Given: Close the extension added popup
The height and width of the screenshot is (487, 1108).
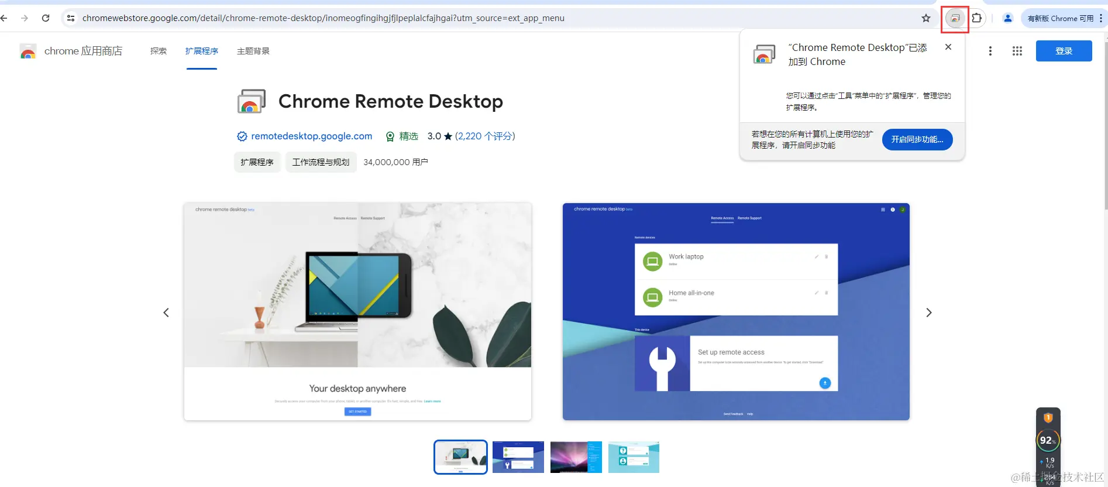Looking at the screenshot, I should tap(948, 47).
